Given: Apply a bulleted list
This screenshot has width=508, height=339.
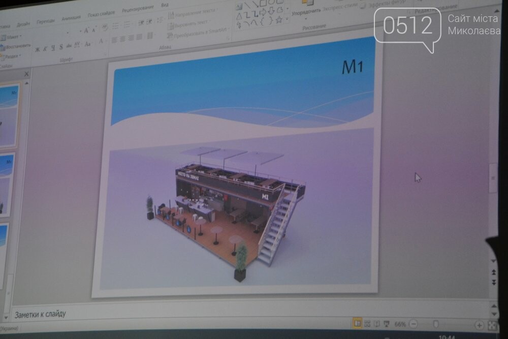Looking at the screenshot, I should pos(116,26).
